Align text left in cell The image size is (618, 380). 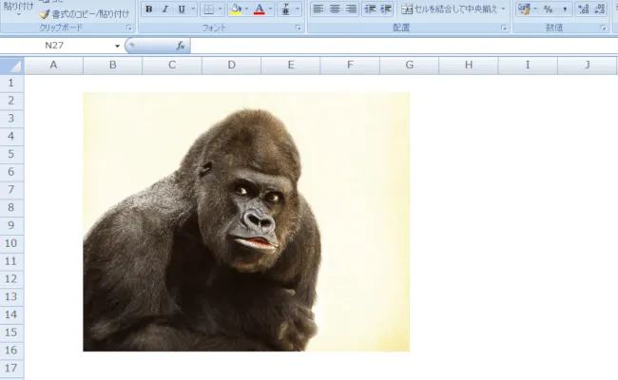319,9
